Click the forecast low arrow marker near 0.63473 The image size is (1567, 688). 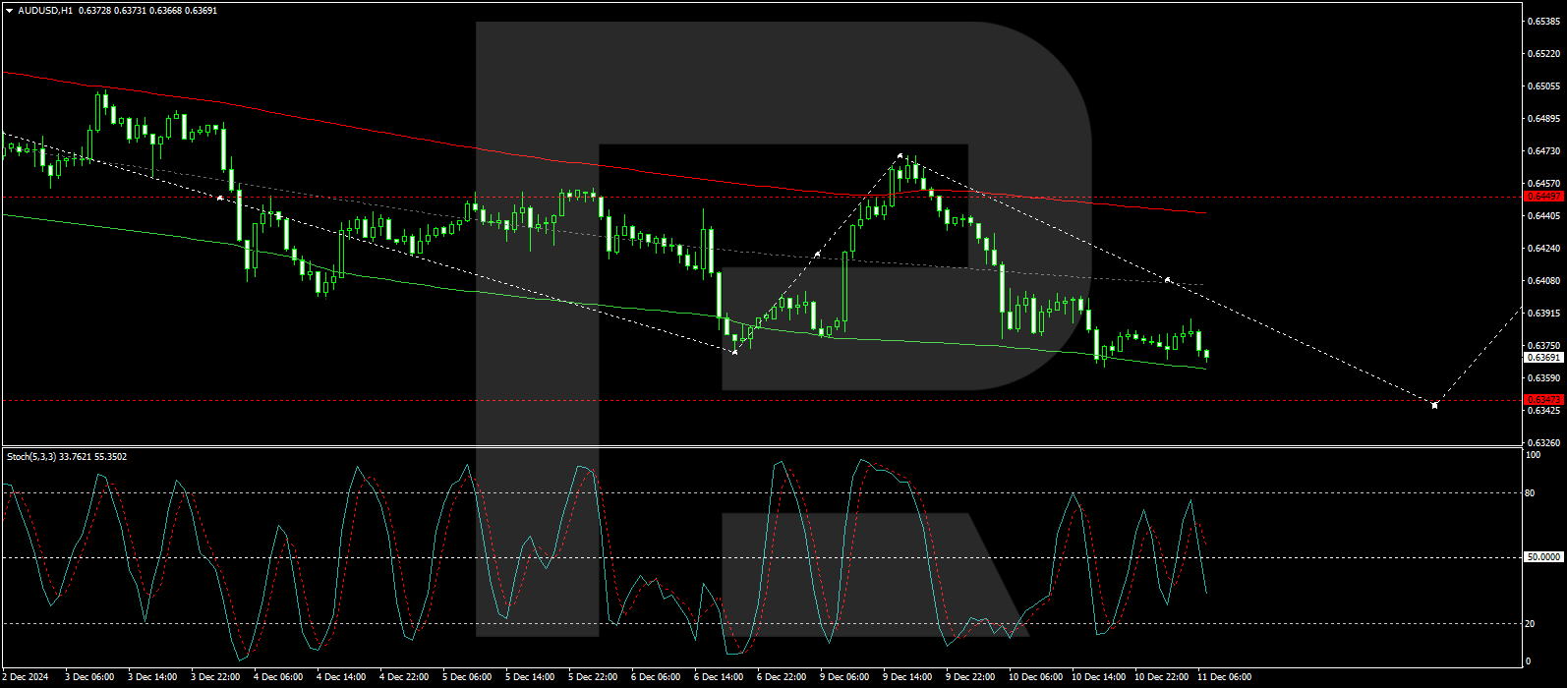click(1434, 404)
